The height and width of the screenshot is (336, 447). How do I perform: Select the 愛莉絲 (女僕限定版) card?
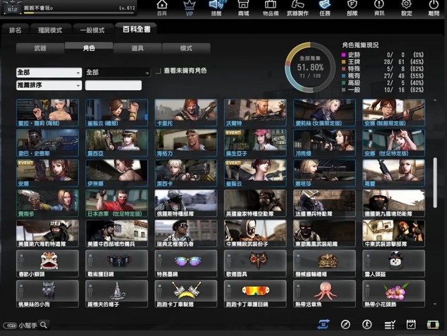point(324,113)
